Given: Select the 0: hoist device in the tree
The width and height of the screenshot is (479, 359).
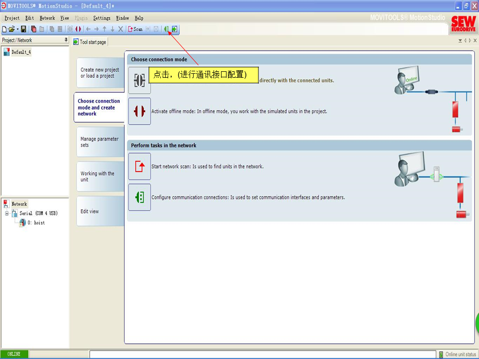Looking at the screenshot, I should pyautogui.click(x=35, y=223).
